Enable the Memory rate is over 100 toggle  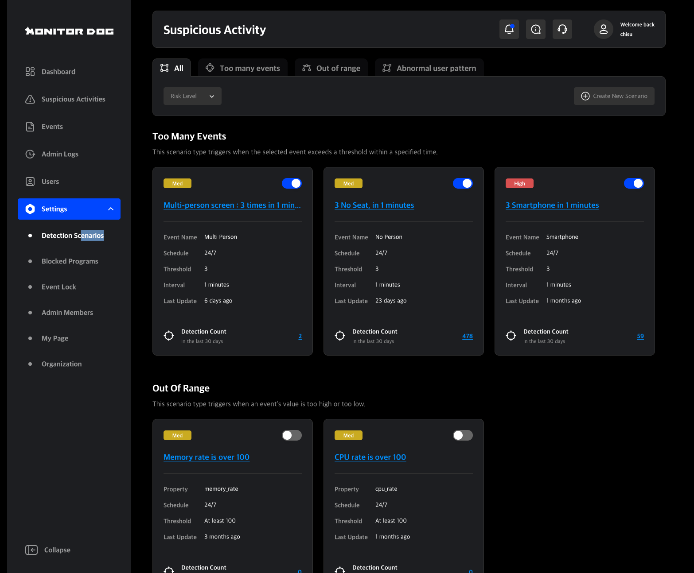click(292, 435)
